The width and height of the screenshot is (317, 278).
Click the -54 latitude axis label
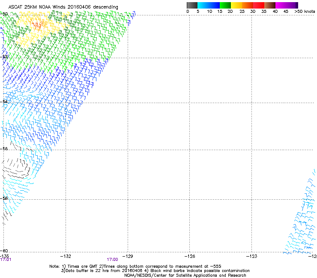click(x=4, y=101)
